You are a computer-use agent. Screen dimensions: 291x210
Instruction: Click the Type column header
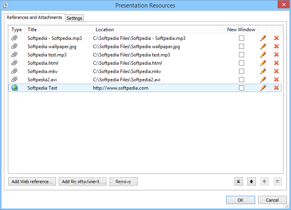17,30
